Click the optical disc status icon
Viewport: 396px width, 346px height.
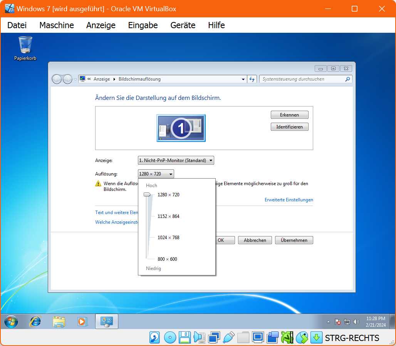coord(170,338)
